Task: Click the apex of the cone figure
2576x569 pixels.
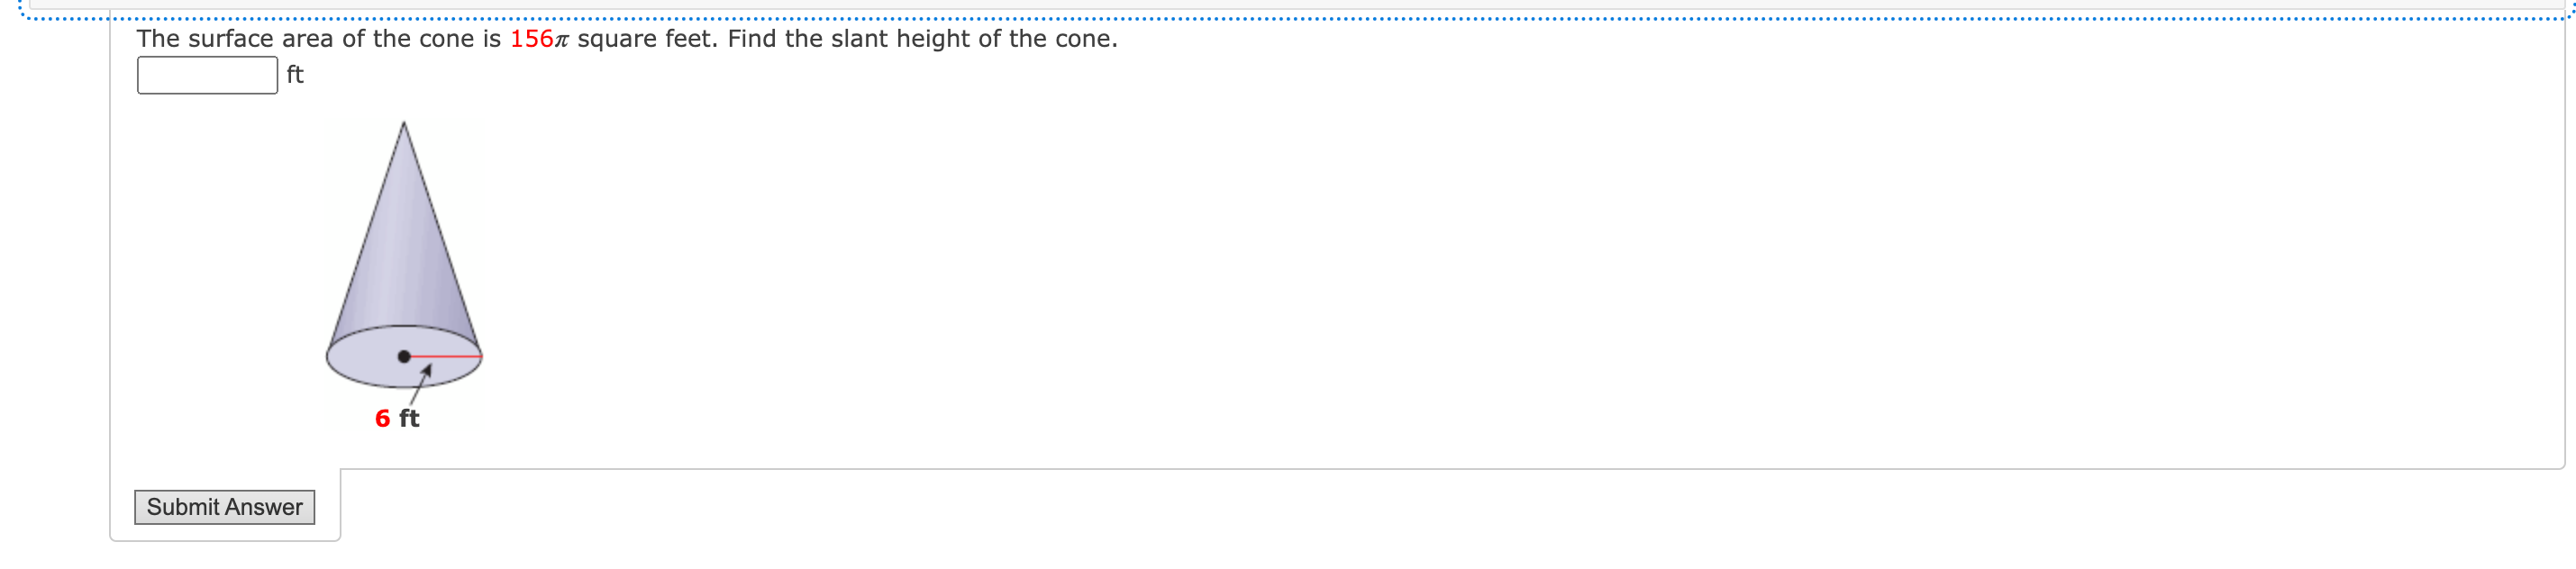Action: [404, 124]
